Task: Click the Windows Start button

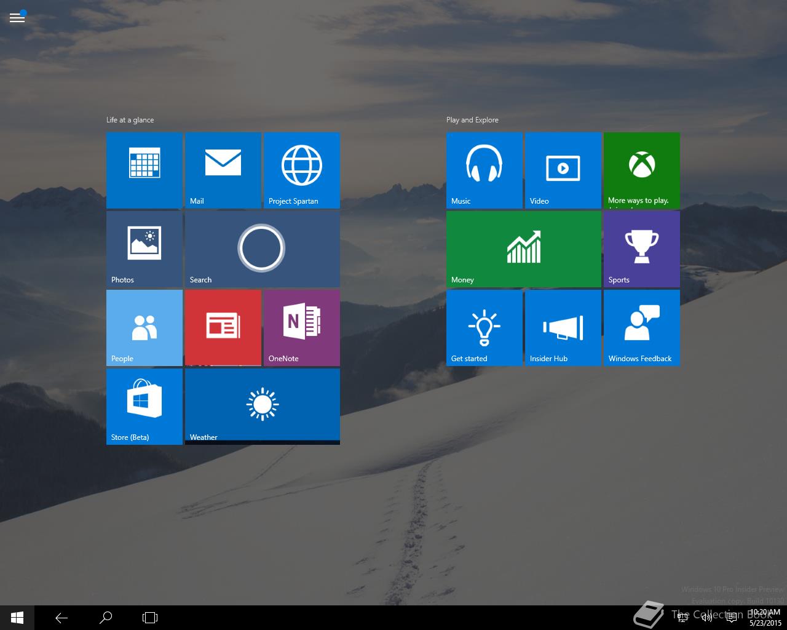Action: coord(17,618)
